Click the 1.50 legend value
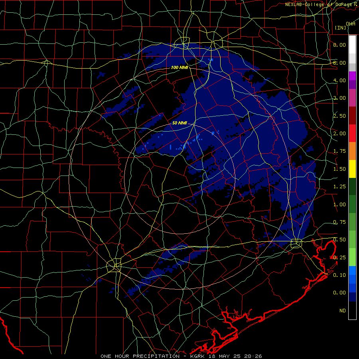Screen dimensions: 359x359 (x=339, y=169)
